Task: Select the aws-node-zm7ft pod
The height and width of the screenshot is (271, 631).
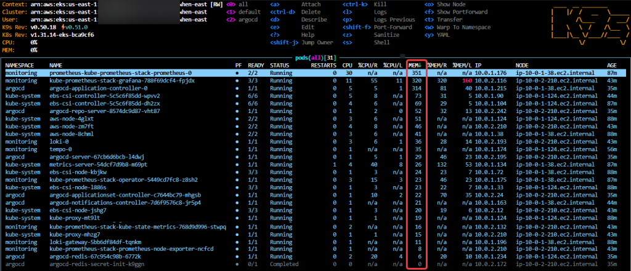Action: point(71,127)
